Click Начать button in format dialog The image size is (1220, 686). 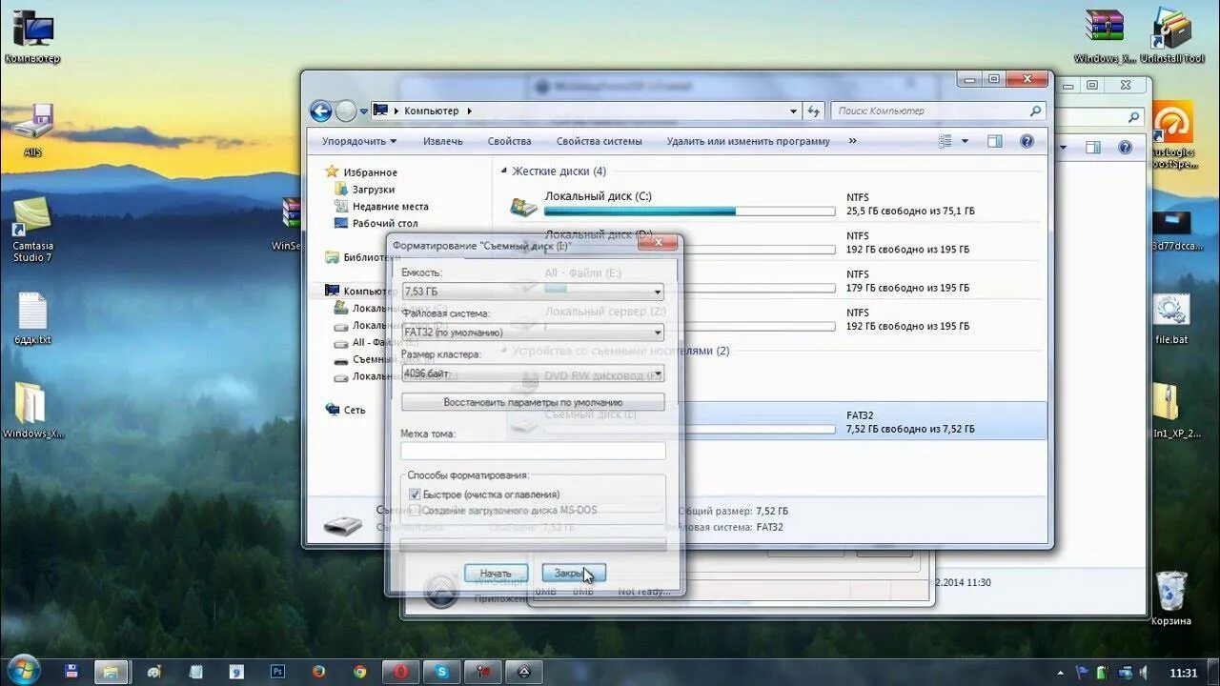pos(496,574)
